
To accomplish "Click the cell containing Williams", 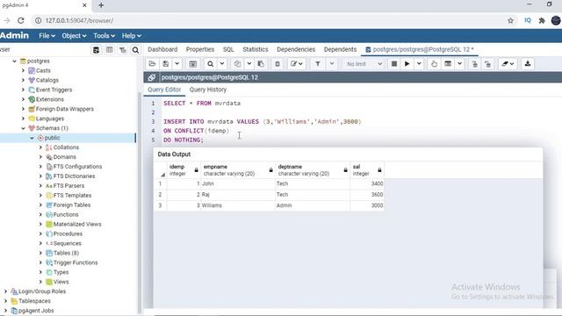I will (238, 205).
